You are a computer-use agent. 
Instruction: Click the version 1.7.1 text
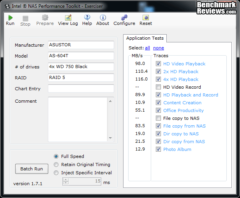28,184
